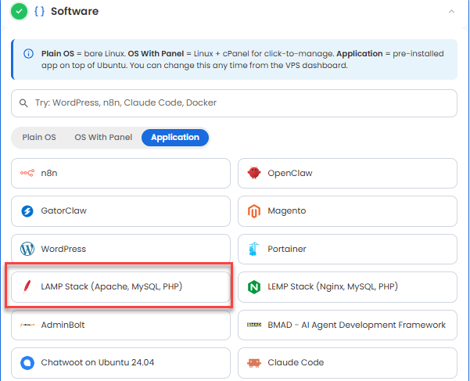This screenshot has height=381, width=470.
Task: Click the WordPress logo icon
Action: coord(27,249)
